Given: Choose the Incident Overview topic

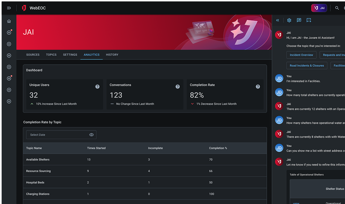Looking at the screenshot, I should (x=301, y=55).
